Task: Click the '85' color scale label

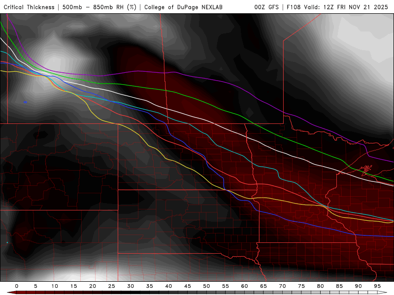Action: (339, 286)
